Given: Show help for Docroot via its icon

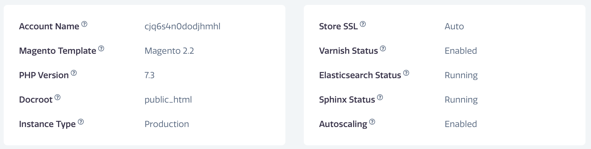Looking at the screenshot, I should [x=58, y=97].
